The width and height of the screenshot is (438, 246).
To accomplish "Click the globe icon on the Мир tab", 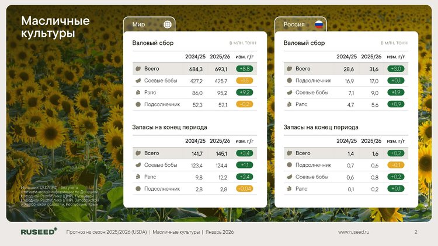I will tap(167, 24).
